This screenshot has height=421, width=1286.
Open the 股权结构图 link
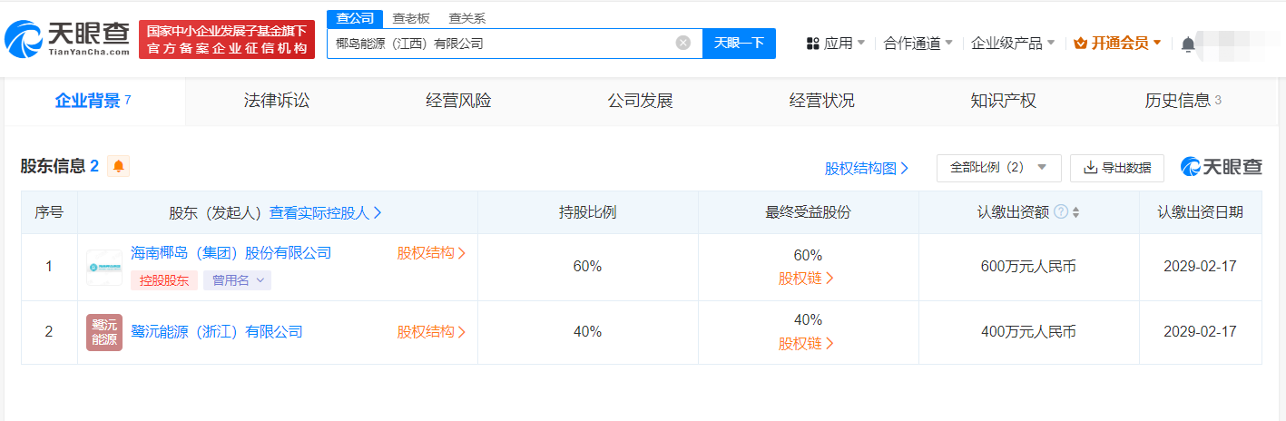[866, 168]
